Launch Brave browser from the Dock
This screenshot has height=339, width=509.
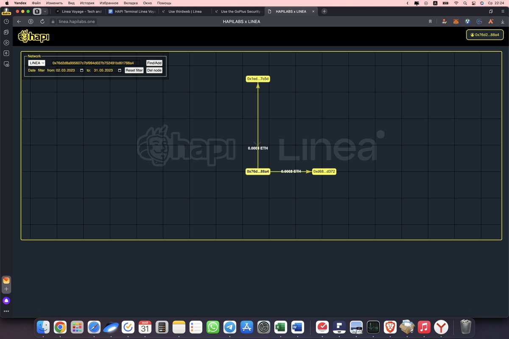(x=390, y=327)
